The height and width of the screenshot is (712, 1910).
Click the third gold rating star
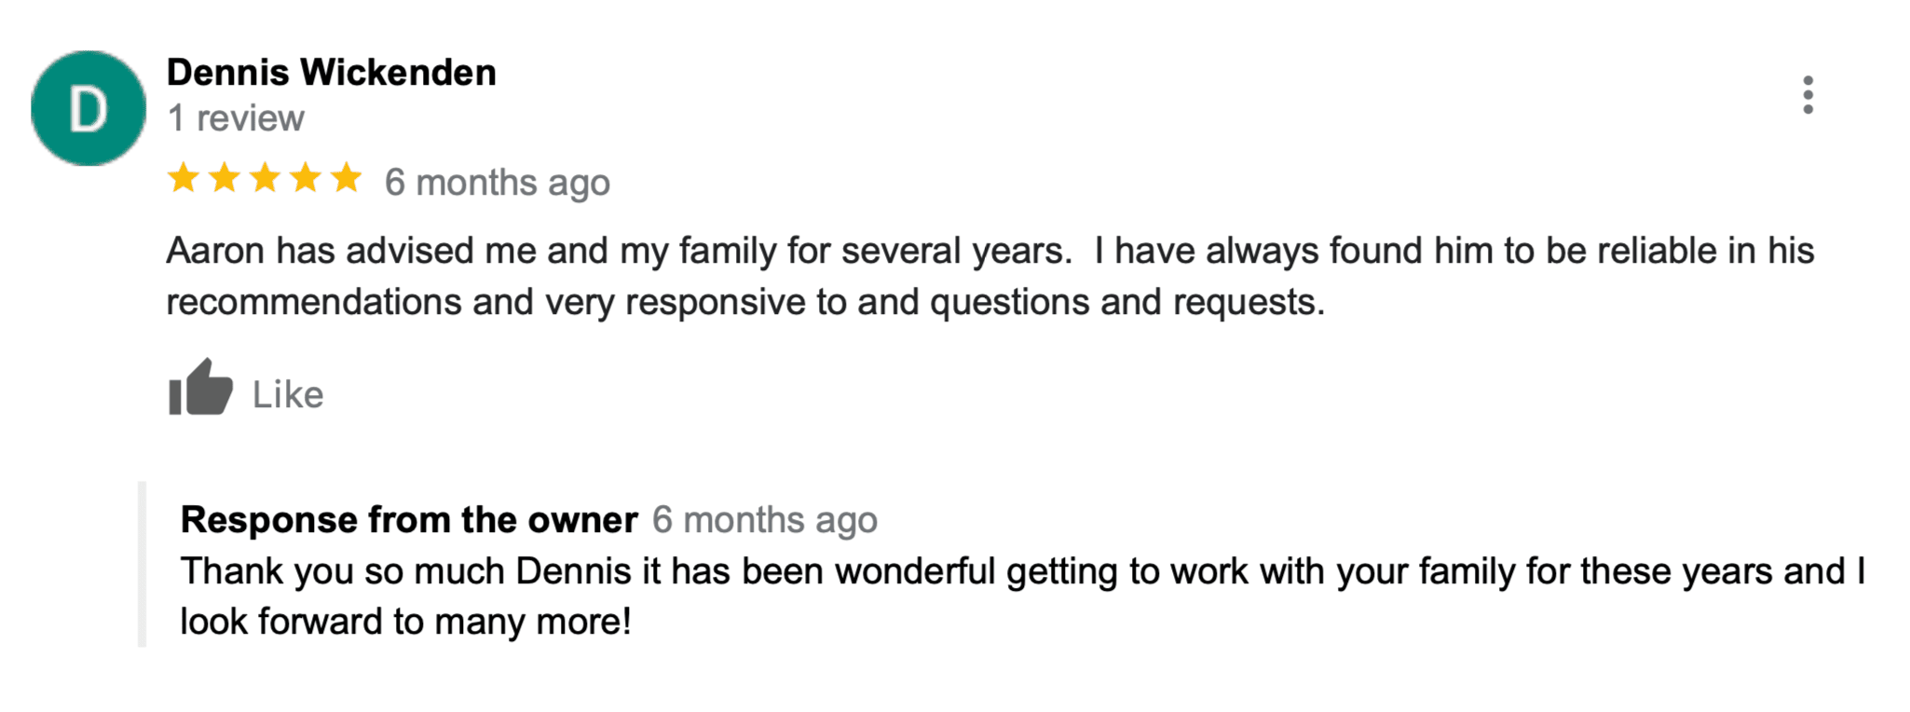pos(266,177)
